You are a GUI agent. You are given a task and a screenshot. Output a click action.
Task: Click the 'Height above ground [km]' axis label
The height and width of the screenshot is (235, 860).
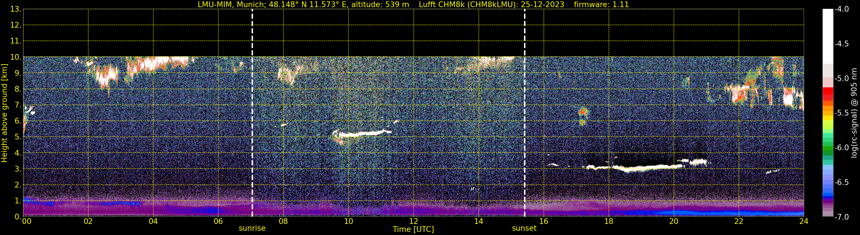click(4, 113)
